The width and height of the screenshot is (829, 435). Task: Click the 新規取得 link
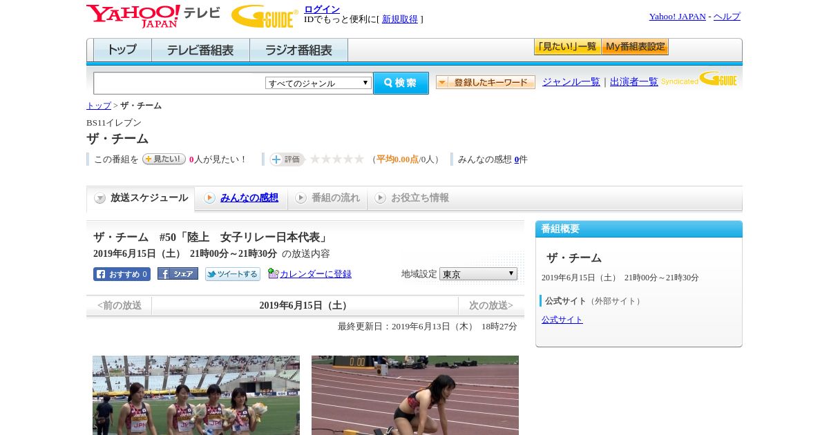tap(400, 19)
